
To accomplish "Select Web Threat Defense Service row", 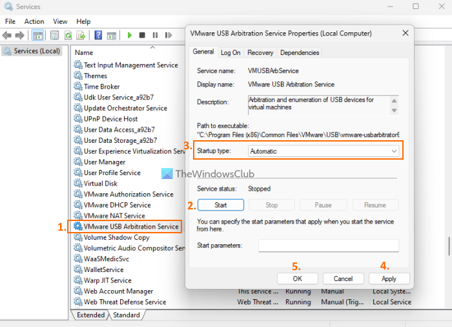I will (120, 302).
